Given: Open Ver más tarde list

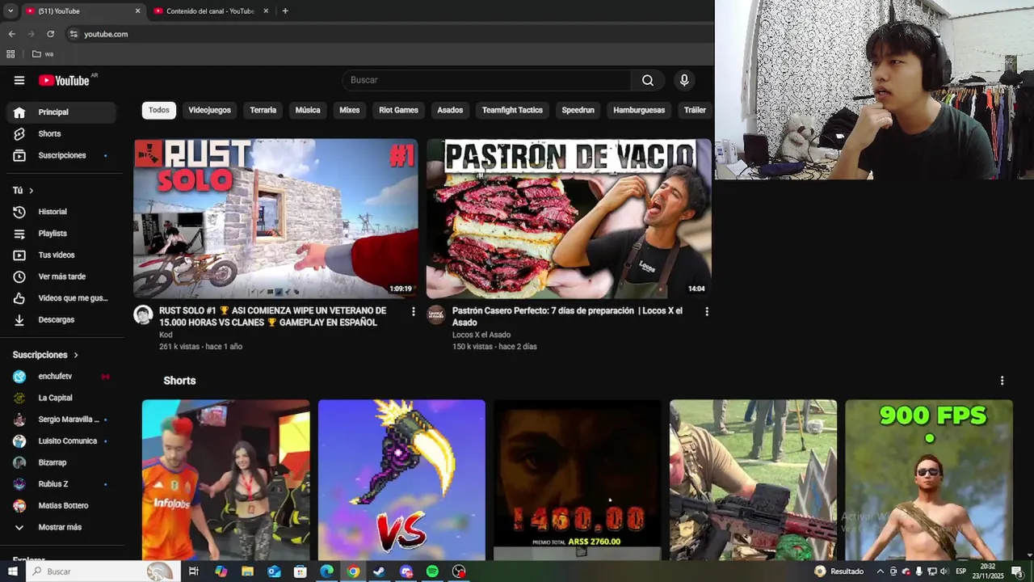Looking at the screenshot, I should 61,276.
